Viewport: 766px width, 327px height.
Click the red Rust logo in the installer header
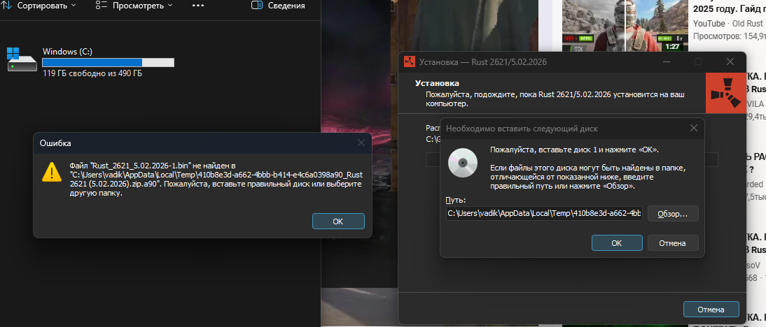click(x=726, y=92)
